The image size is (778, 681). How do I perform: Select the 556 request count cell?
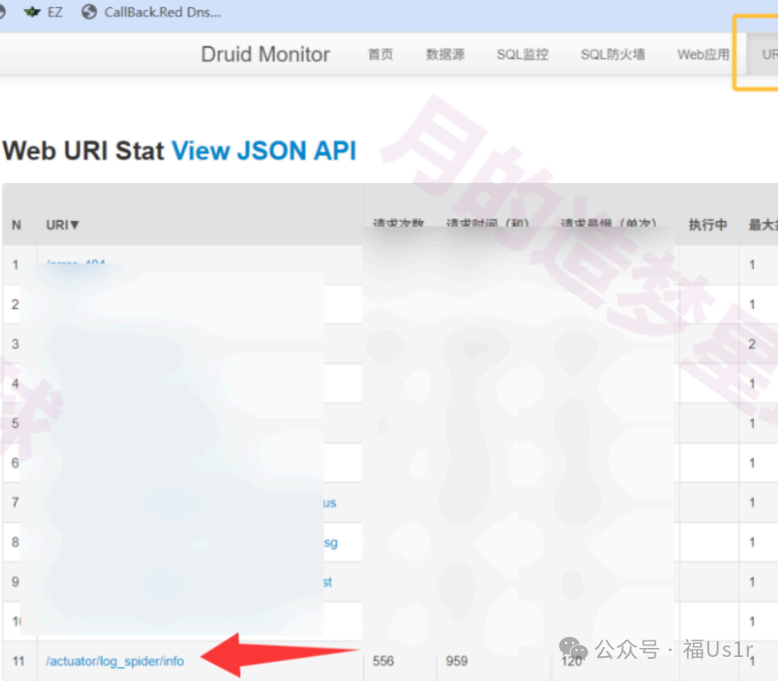point(383,660)
